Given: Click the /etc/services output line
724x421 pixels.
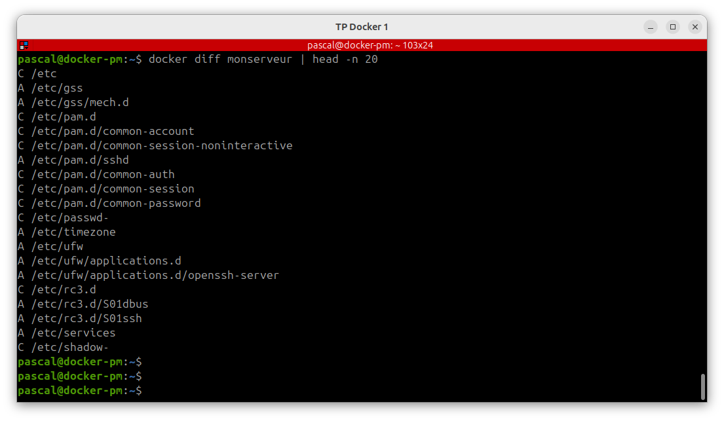Looking at the screenshot, I should 73,333.
